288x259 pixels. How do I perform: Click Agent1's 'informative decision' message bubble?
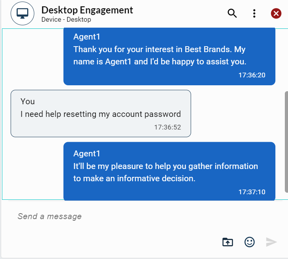point(169,172)
